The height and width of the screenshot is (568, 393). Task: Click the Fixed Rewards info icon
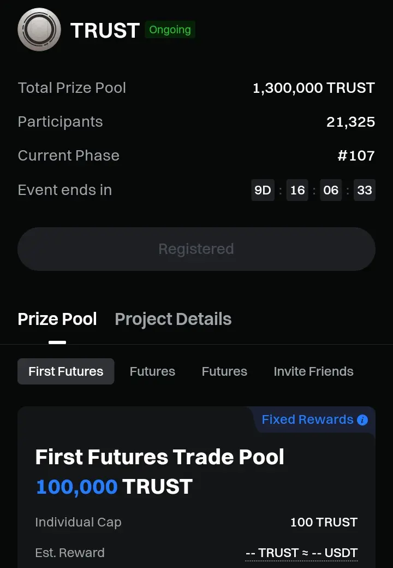click(362, 420)
